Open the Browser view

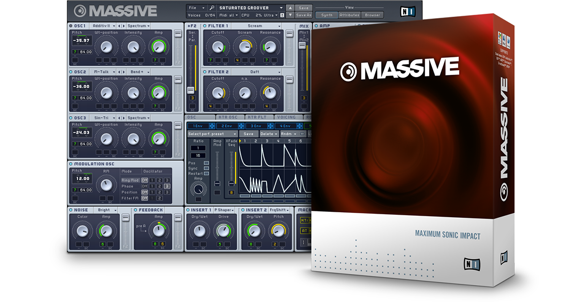(x=372, y=15)
